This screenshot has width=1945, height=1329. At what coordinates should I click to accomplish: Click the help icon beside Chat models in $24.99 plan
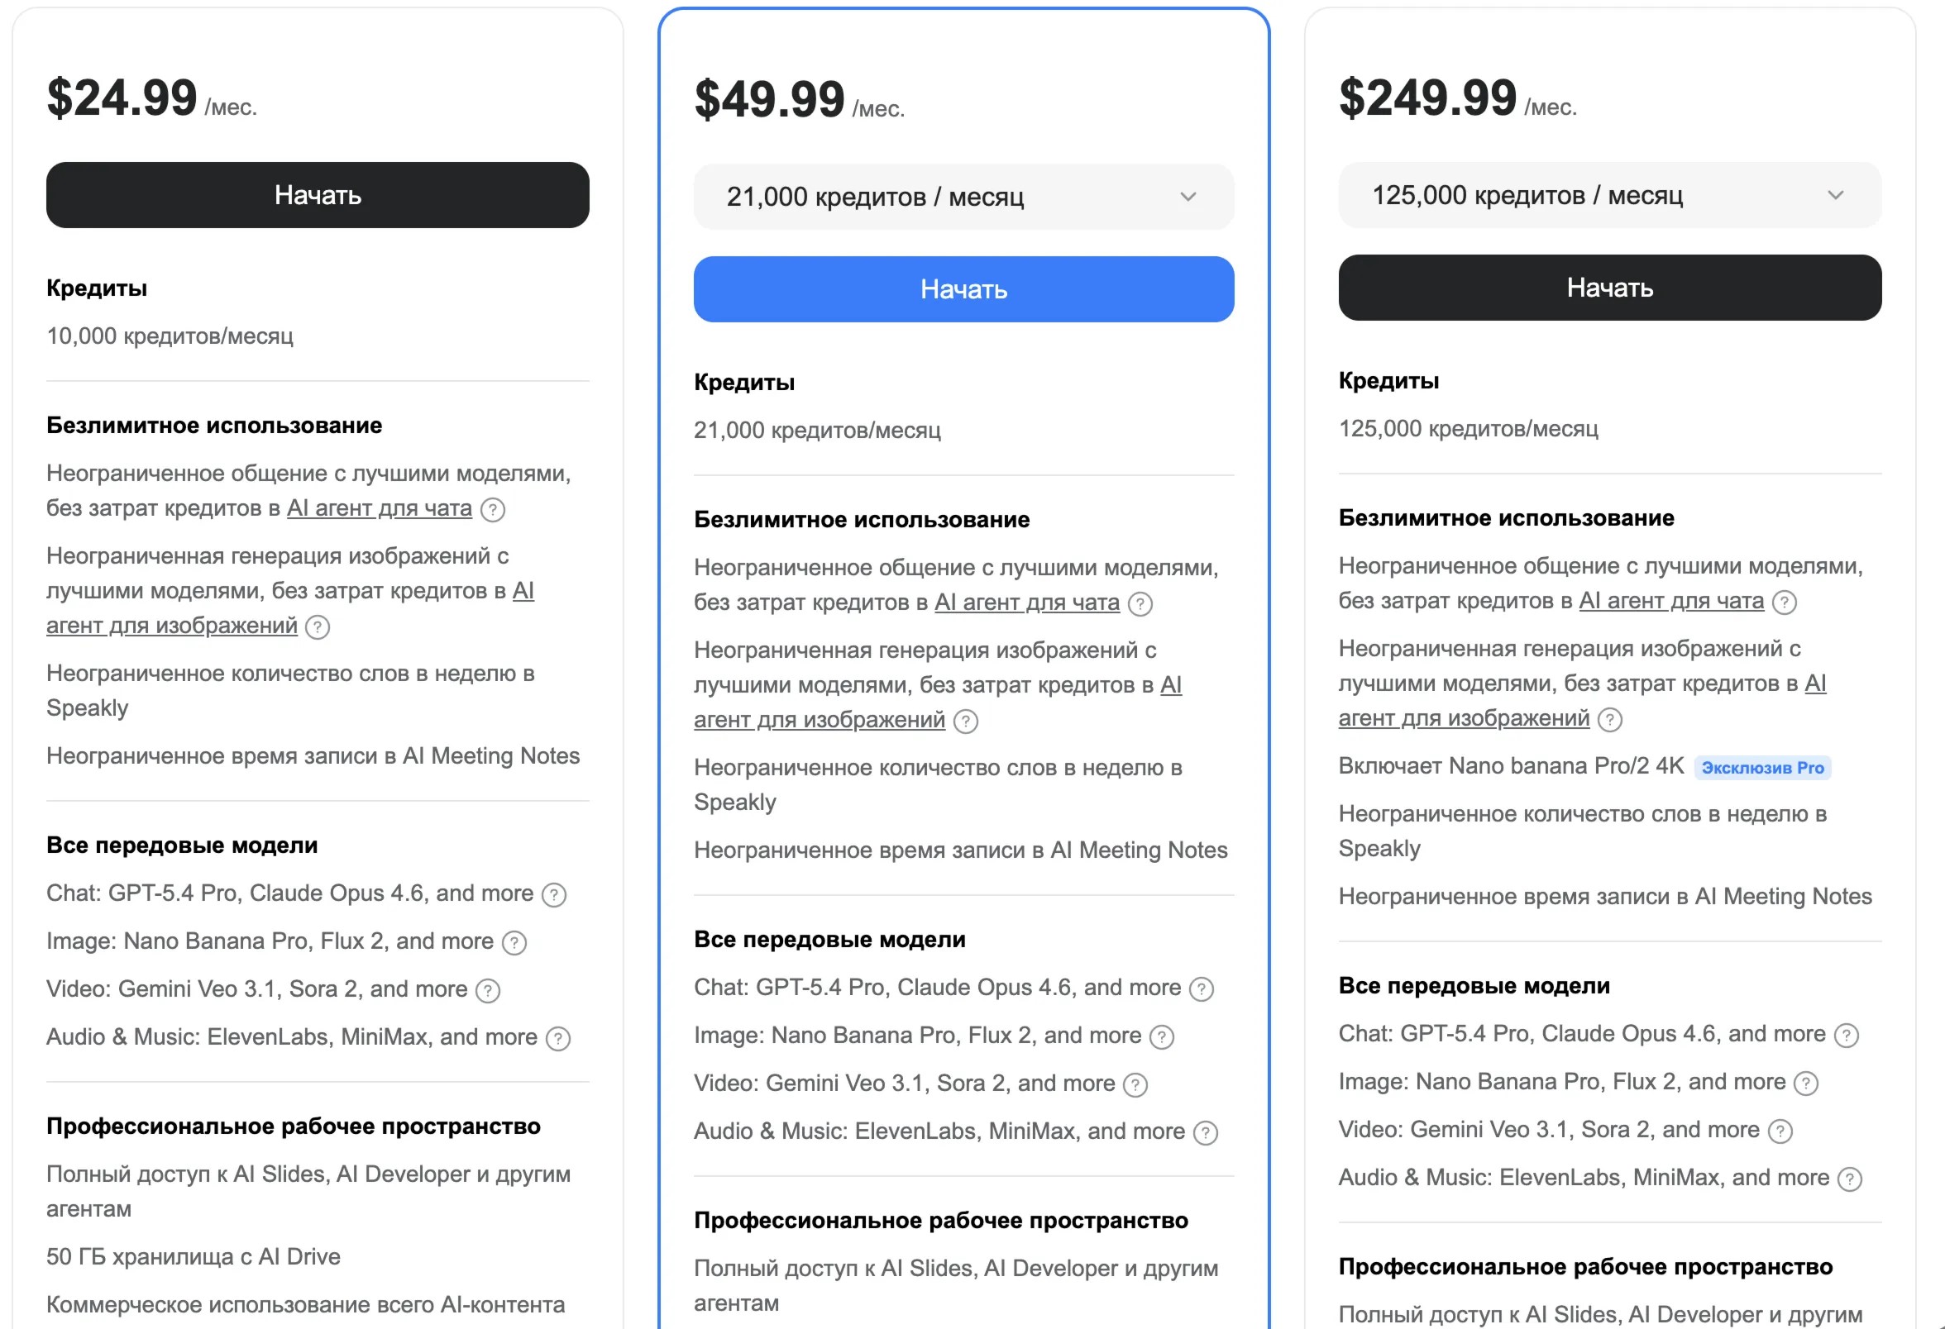(553, 895)
